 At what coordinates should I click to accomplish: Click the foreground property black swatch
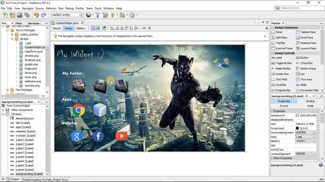[x=297, y=128]
